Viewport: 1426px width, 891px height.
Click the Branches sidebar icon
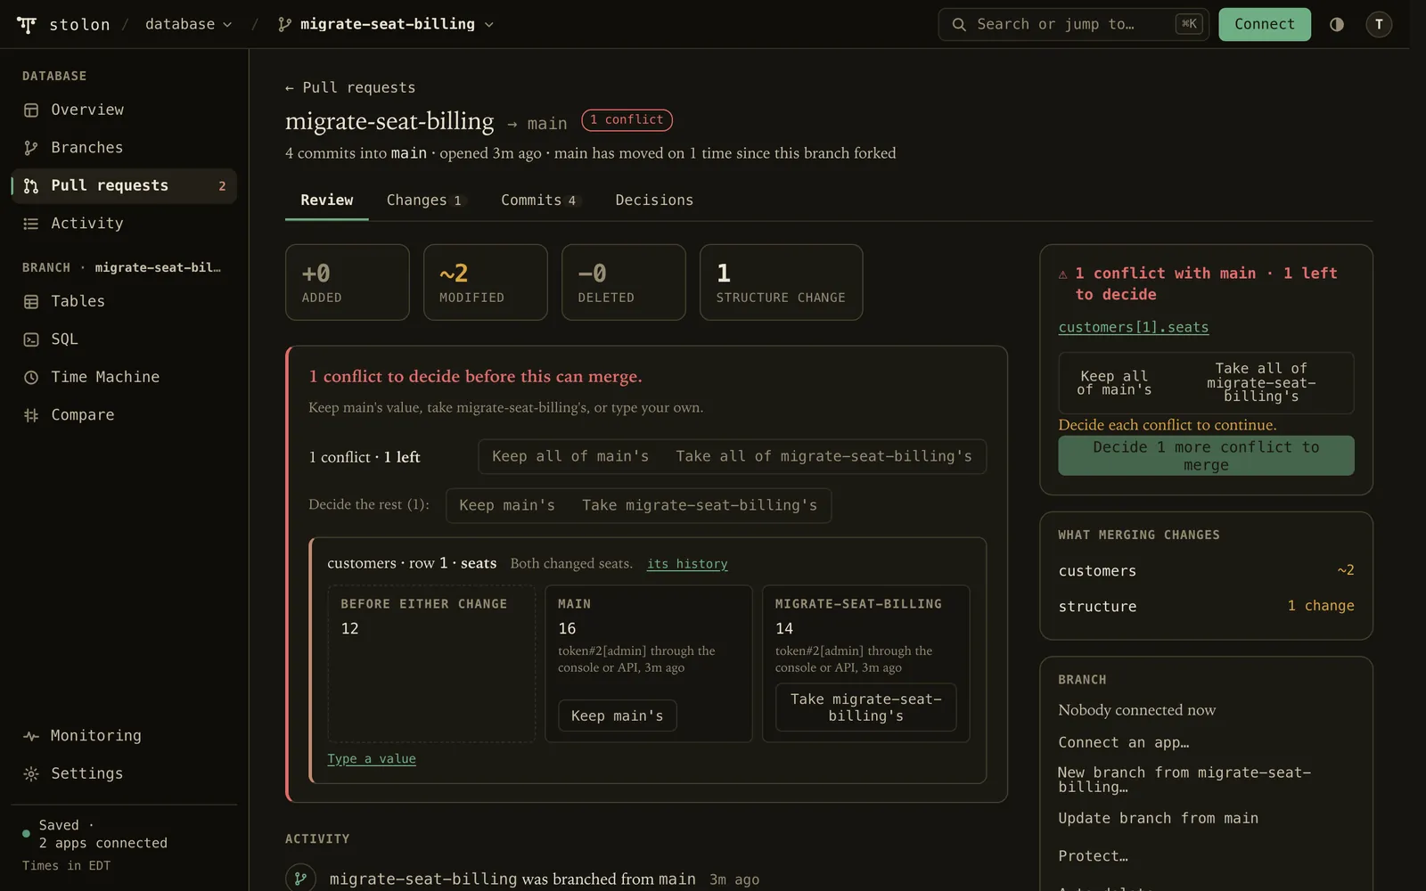click(x=31, y=148)
